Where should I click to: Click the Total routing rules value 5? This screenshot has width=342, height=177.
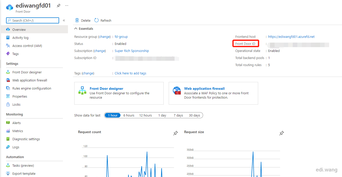pos(269,65)
